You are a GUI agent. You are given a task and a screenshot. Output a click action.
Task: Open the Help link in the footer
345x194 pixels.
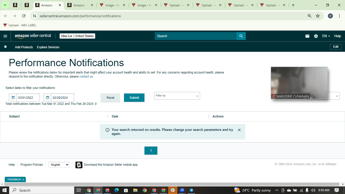click(12, 165)
